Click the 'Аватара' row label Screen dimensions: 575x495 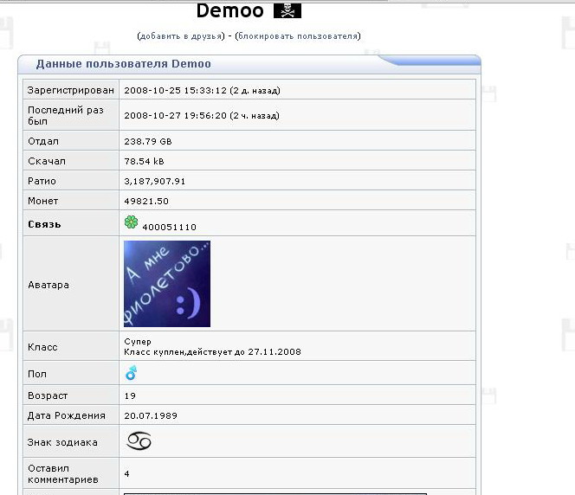point(48,285)
